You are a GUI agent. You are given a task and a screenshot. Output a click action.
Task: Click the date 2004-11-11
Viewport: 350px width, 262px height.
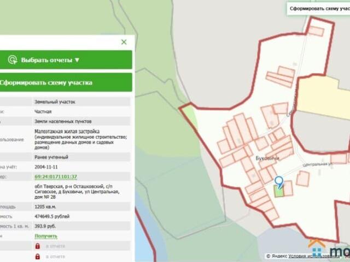tap(46, 167)
